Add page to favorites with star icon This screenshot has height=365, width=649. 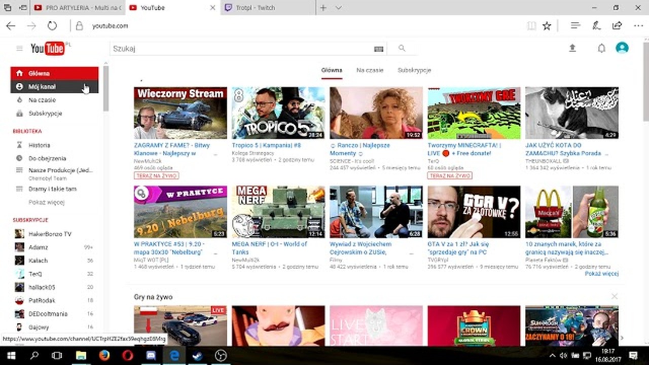547,26
